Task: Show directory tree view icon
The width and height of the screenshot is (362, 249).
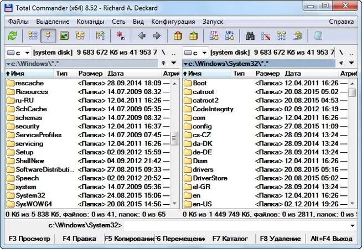Action: click(80, 36)
